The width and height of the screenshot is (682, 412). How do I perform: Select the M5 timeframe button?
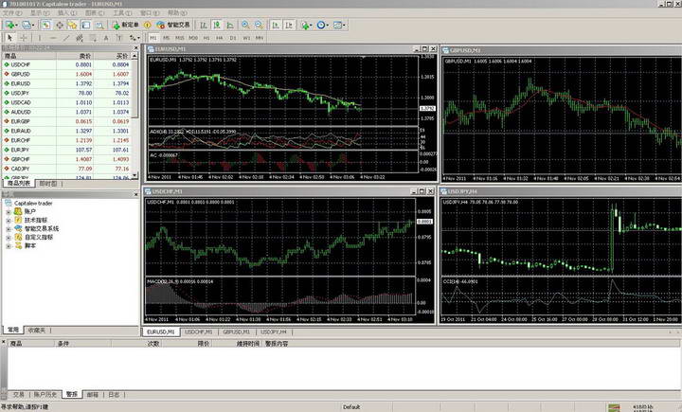coord(166,38)
